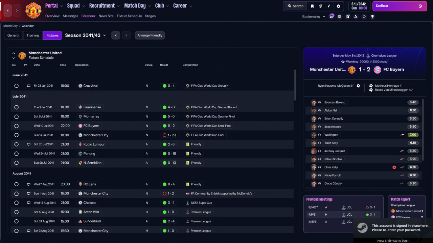
Task: Switch to the Overview tab
Action: (52, 16)
